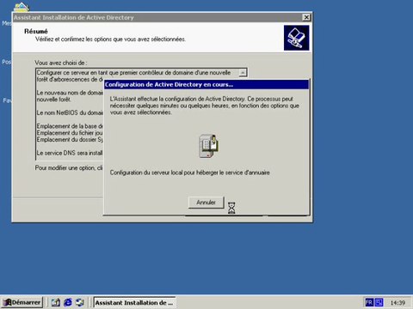Launch Internet Explorer from Quick Launch
The width and height of the screenshot is (413, 309).
pos(68,302)
